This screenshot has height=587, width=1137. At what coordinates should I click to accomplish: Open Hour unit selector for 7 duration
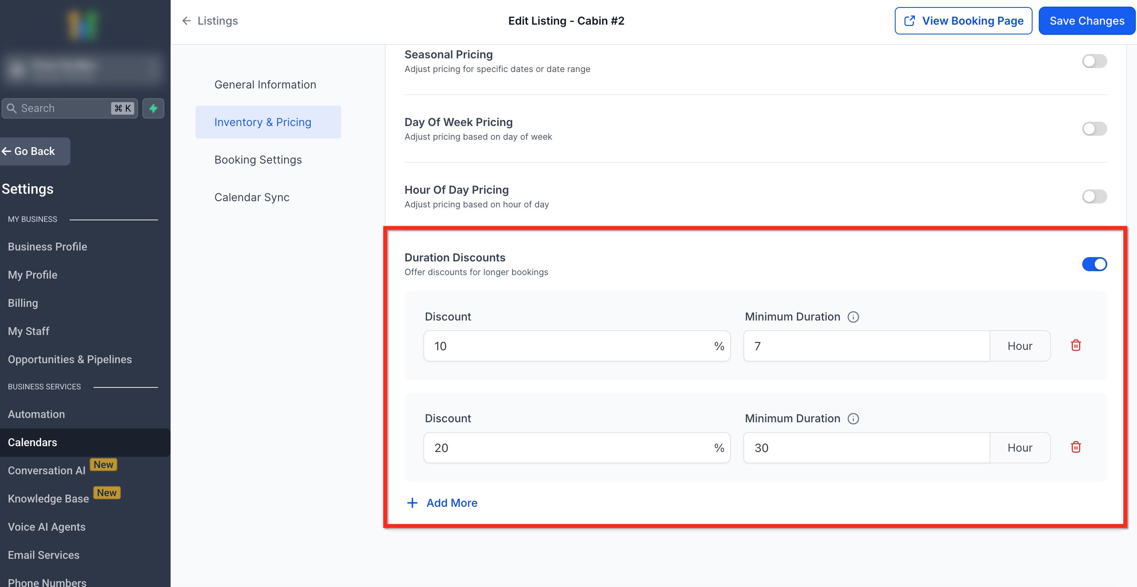point(1020,346)
